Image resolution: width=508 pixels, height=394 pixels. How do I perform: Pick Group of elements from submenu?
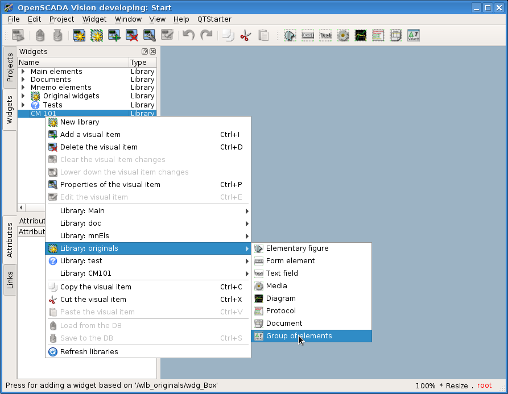pyautogui.click(x=312, y=336)
